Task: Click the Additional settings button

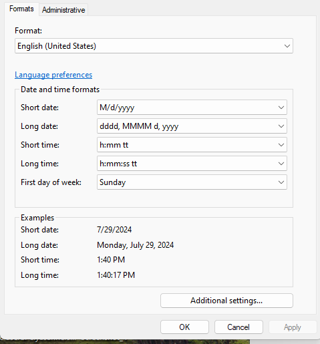Action: 226,301
